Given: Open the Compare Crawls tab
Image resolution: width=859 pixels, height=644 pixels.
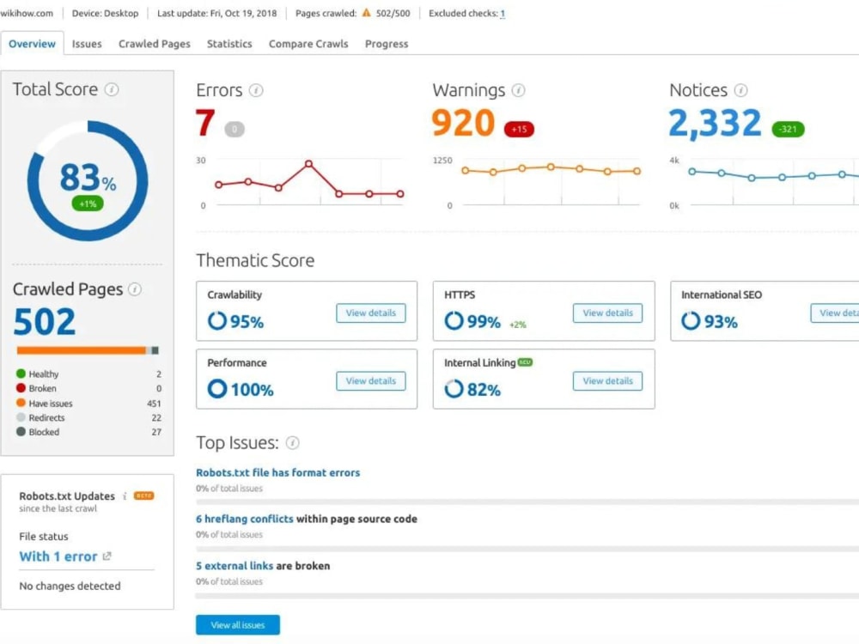Looking at the screenshot, I should [x=308, y=44].
